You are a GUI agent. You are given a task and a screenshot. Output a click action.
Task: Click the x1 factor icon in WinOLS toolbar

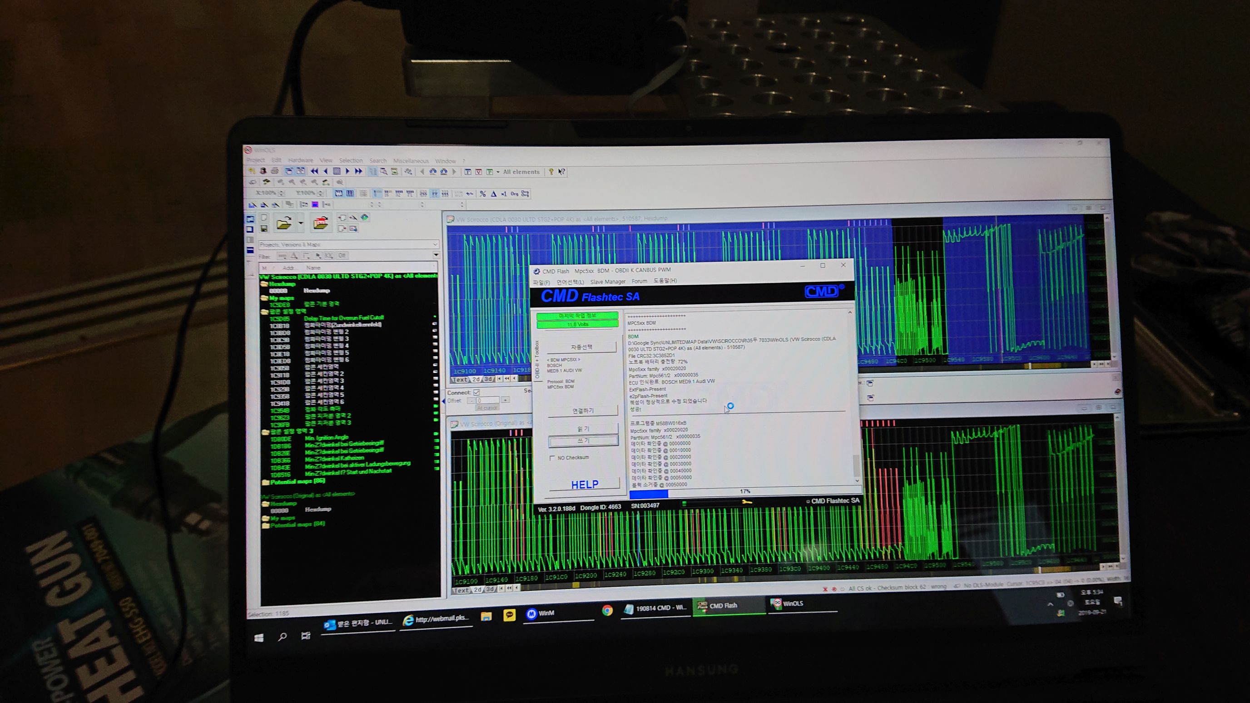click(504, 193)
